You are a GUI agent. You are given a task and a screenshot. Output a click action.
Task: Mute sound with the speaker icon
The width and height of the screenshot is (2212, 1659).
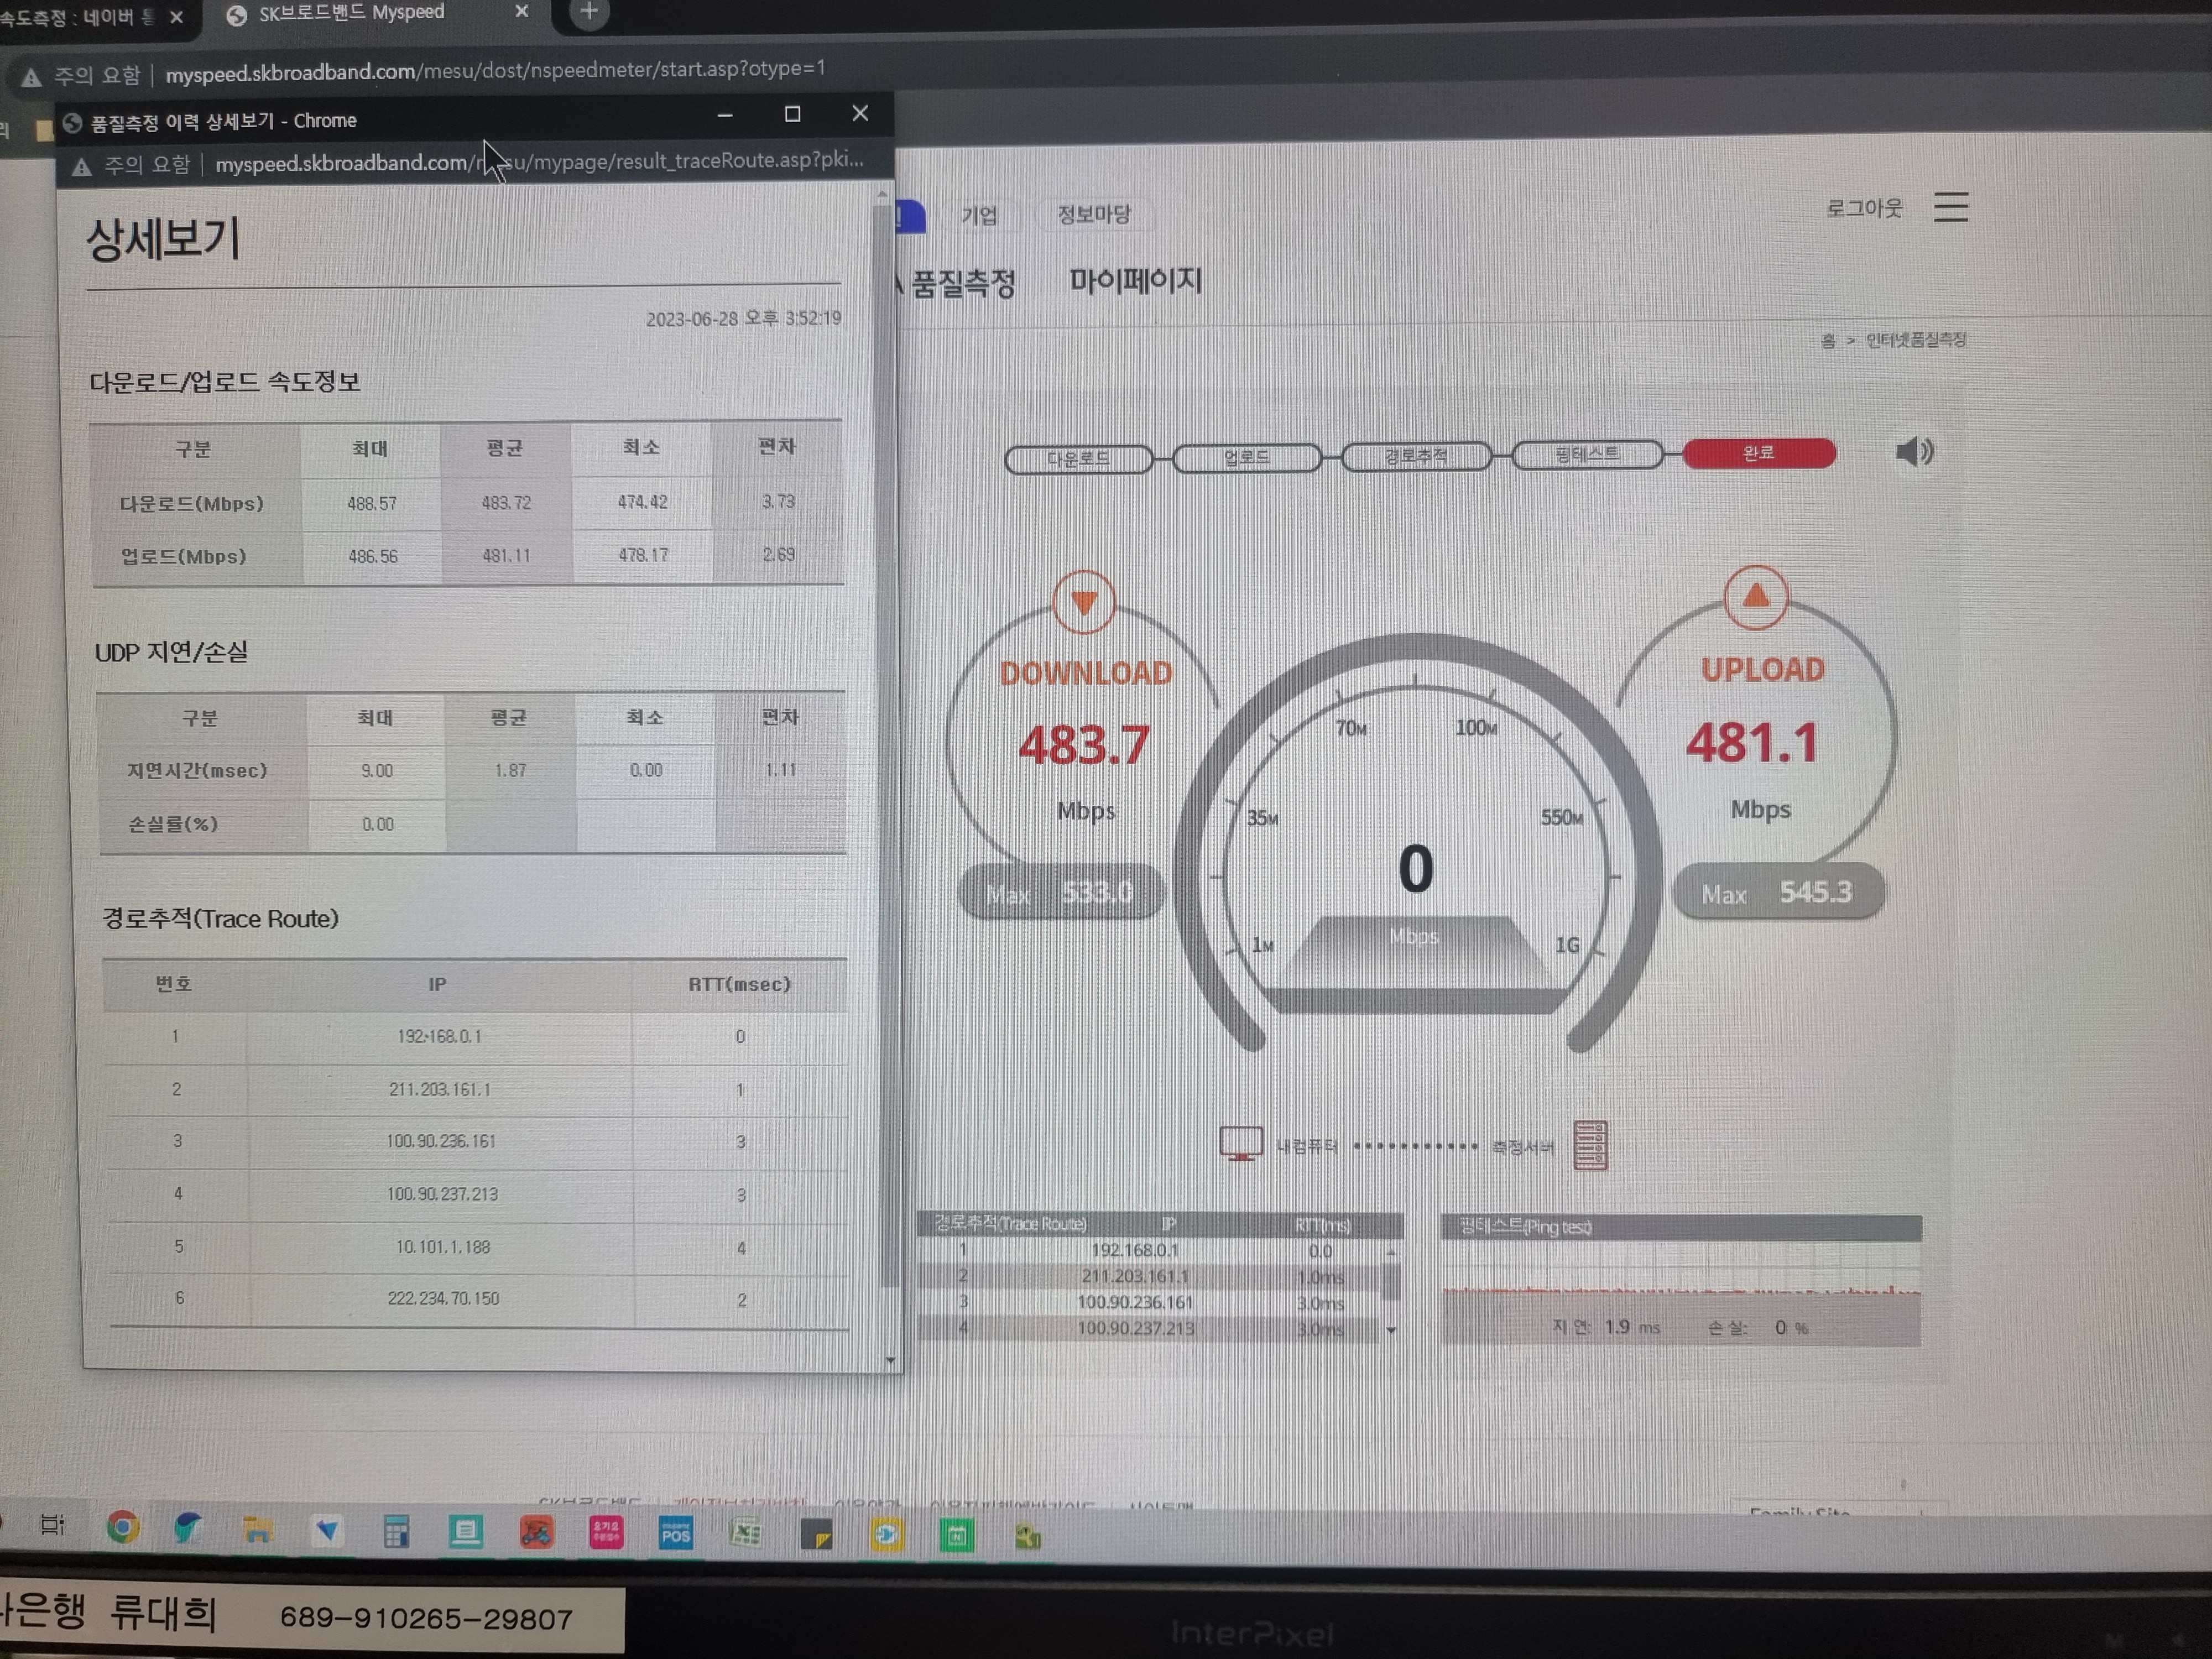[1914, 452]
